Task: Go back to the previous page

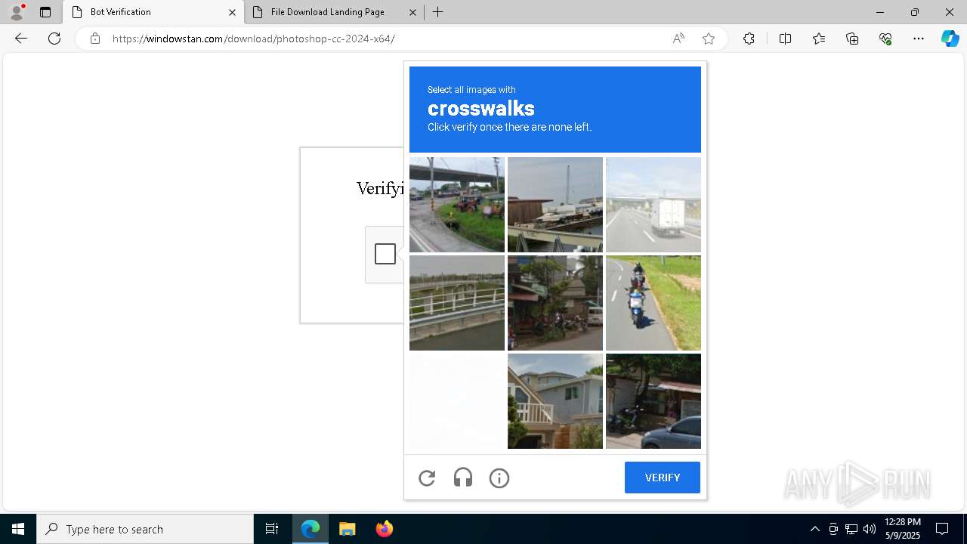Action: [x=21, y=39]
